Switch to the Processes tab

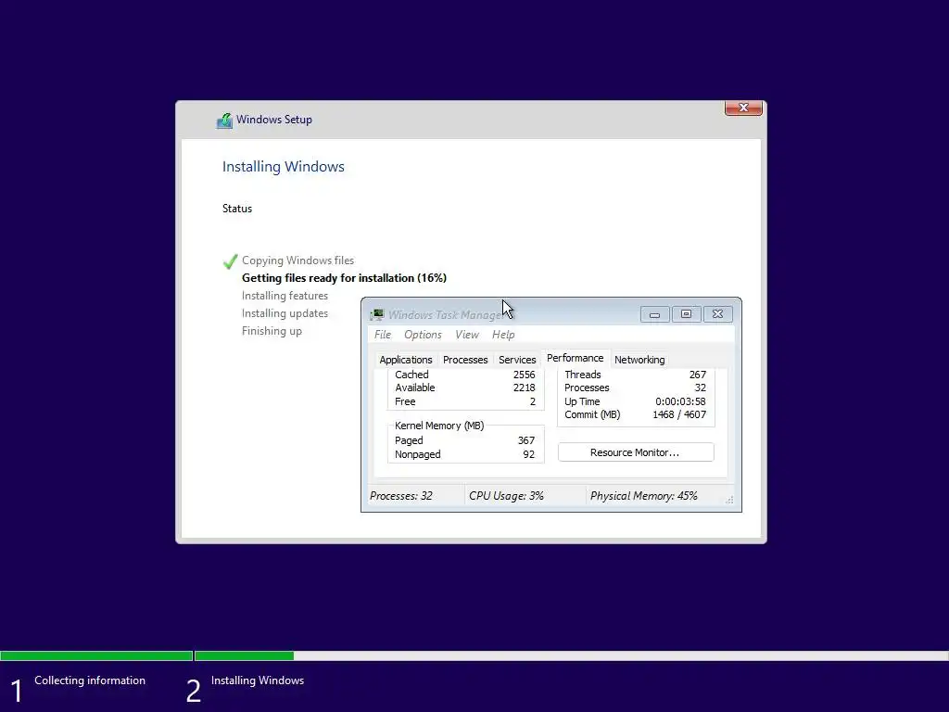coord(465,360)
